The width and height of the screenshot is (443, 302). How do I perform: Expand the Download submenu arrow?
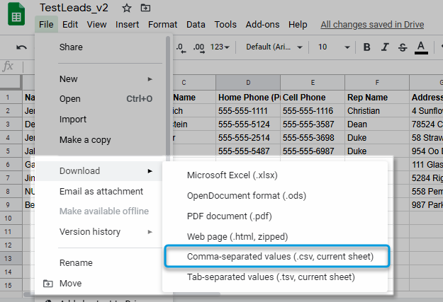(x=150, y=171)
